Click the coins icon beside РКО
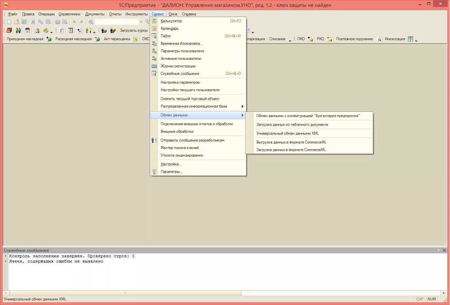This screenshot has height=305, width=450. pos(329,39)
